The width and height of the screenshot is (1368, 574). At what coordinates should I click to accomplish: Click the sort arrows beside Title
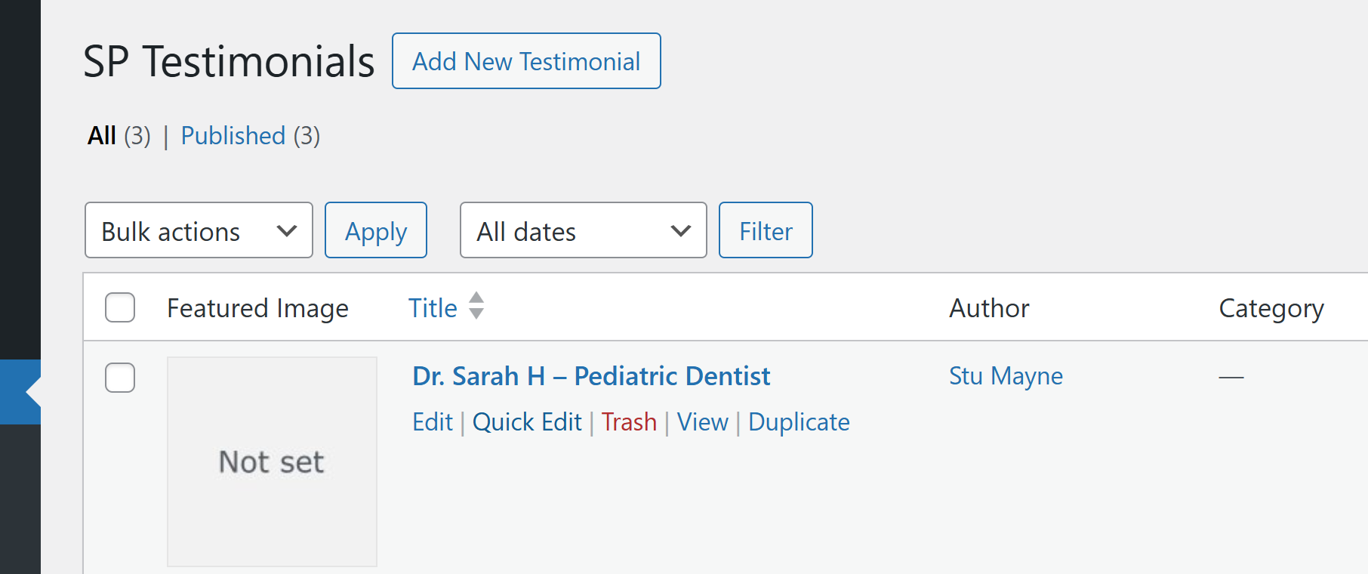click(x=476, y=306)
